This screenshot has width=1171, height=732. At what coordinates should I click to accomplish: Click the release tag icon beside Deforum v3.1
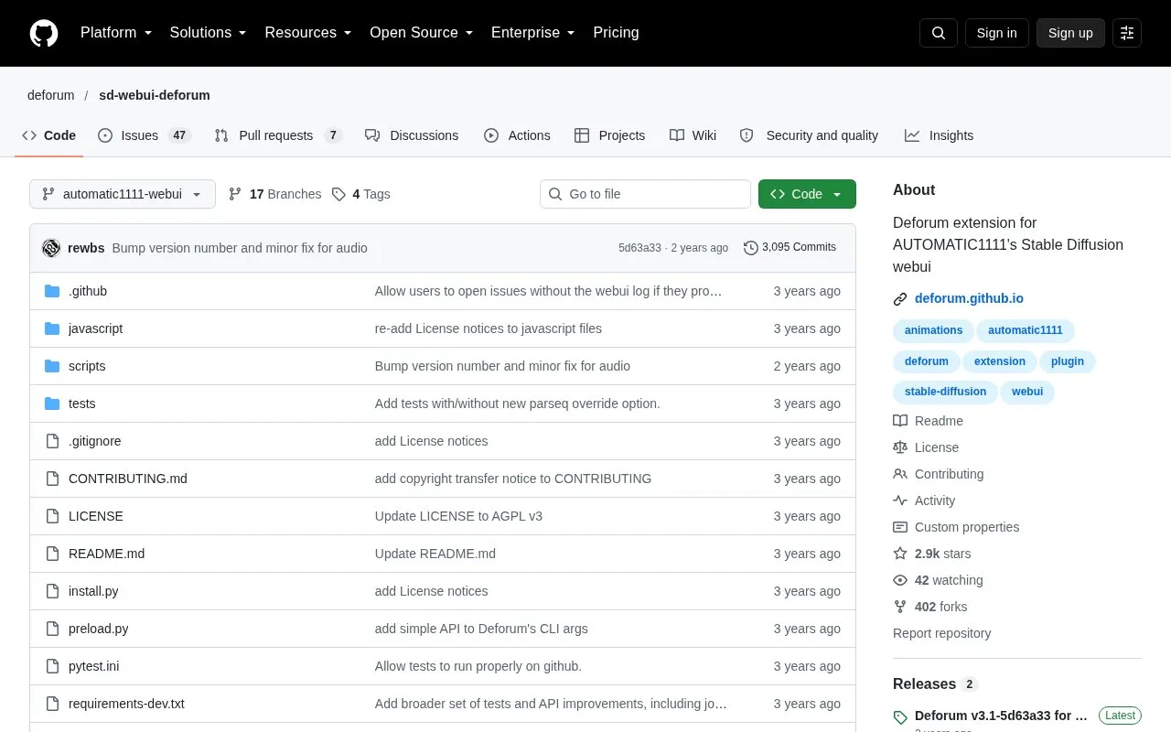click(x=900, y=716)
